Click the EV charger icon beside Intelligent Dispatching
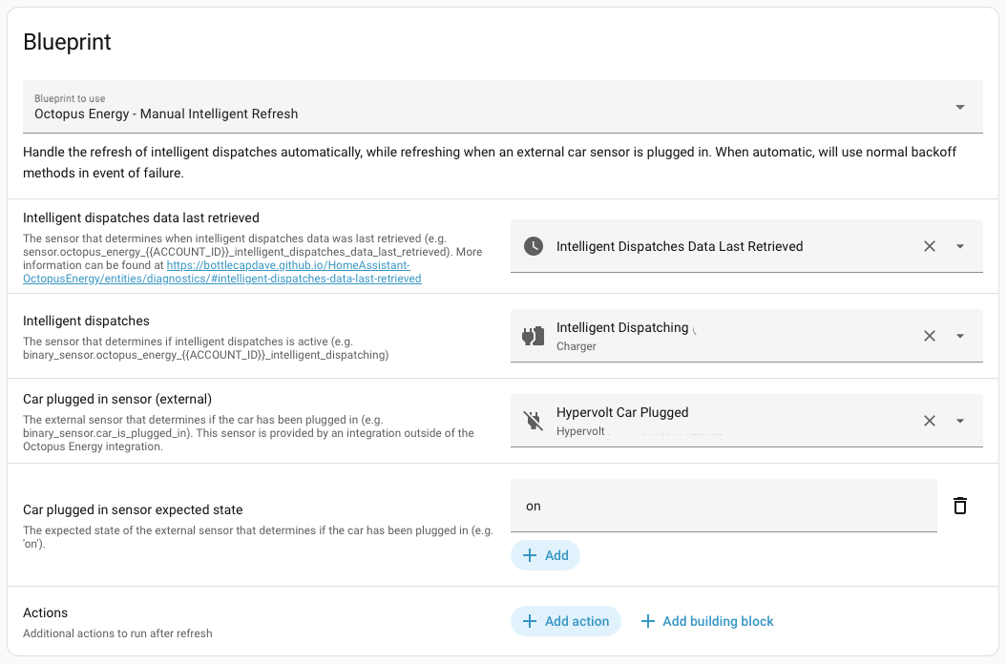 [x=534, y=336]
